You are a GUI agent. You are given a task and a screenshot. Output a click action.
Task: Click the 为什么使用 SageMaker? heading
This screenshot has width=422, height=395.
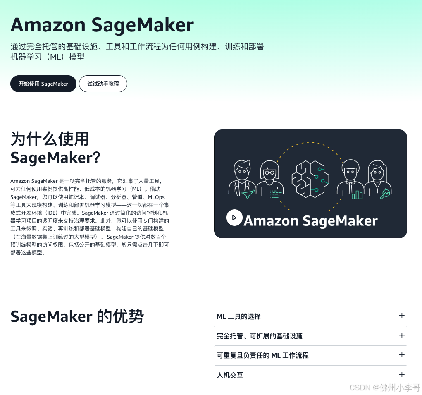pos(55,148)
